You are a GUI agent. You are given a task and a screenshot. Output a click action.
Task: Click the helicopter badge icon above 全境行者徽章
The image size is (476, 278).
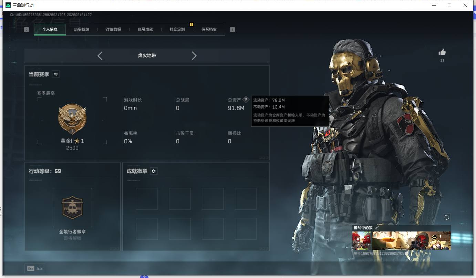click(72, 207)
